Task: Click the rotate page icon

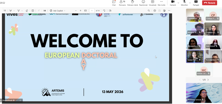Action: click(104, 11)
